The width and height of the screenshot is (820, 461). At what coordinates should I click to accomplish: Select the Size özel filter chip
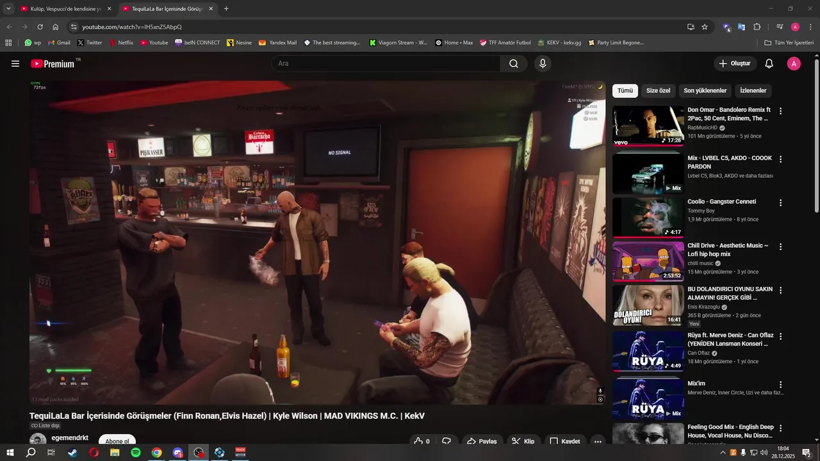(x=658, y=91)
